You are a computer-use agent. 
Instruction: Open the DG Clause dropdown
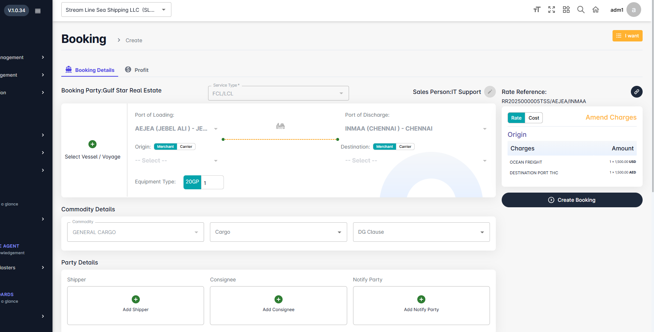point(421,232)
